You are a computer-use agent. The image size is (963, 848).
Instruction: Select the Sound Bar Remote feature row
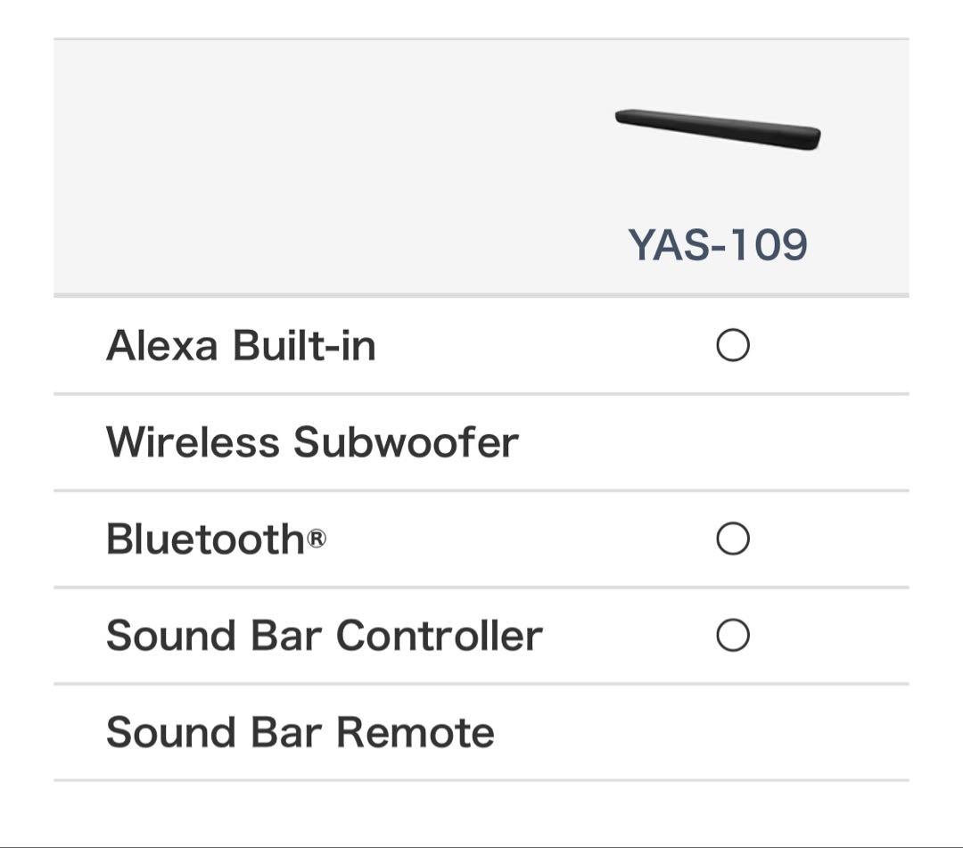coord(300,732)
